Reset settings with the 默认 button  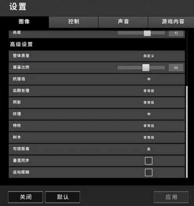point(63,197)
